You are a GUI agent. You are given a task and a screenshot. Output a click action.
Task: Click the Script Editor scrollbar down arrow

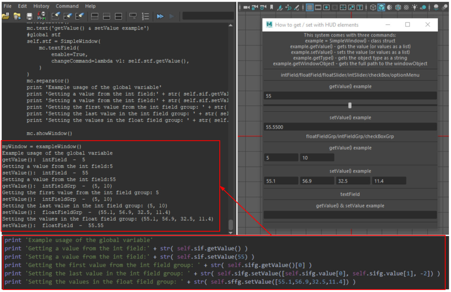coord(230,233)
